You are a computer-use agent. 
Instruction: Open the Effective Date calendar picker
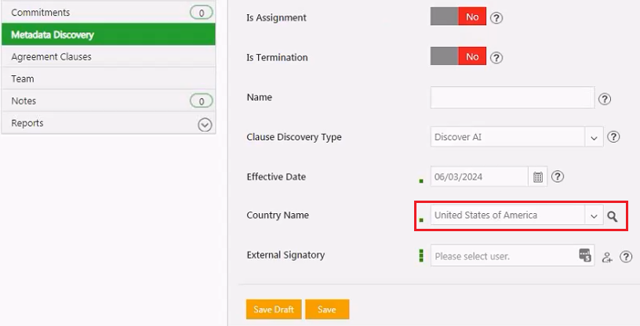(538, 177)
